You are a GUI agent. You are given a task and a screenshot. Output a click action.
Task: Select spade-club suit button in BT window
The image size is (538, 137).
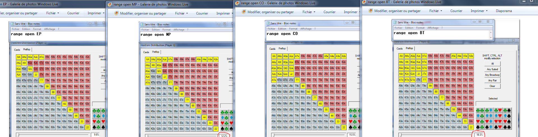tap(480, 127)
